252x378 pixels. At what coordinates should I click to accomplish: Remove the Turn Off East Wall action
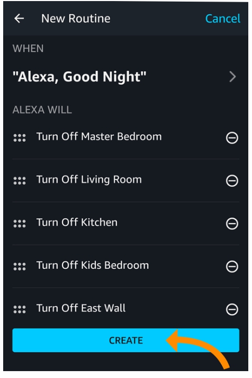pyautogui.click(x=232, y=309)
